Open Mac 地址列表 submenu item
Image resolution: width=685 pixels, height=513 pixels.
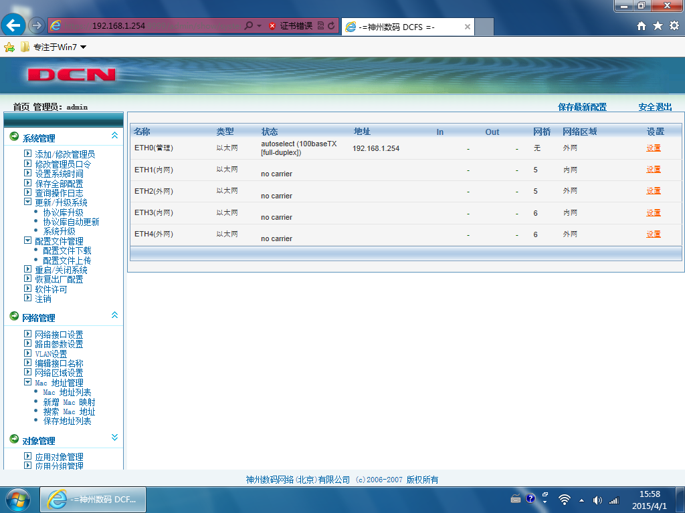tap(67, 392)
